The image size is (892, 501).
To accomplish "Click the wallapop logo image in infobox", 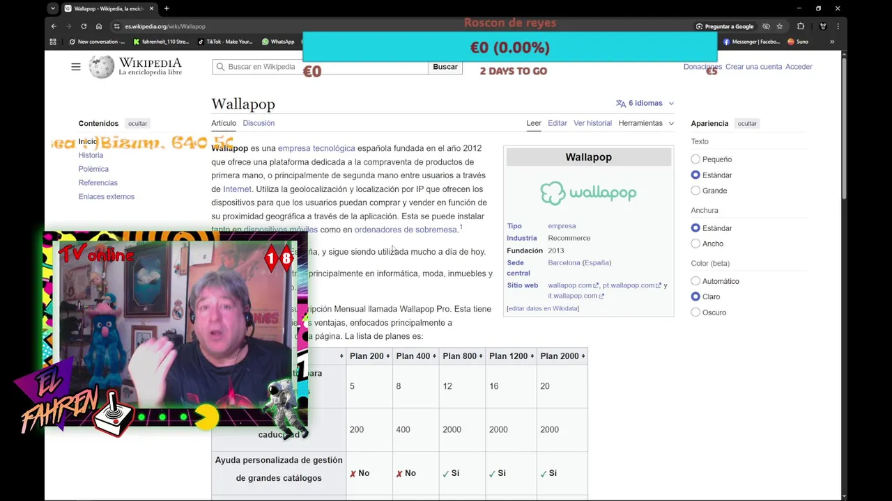I will pos(588,193).
